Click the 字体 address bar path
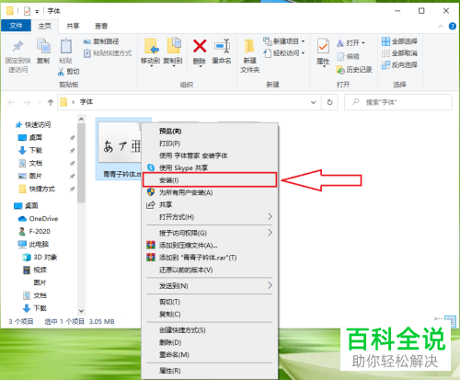460x380 pixels. (x=86, y=102)
